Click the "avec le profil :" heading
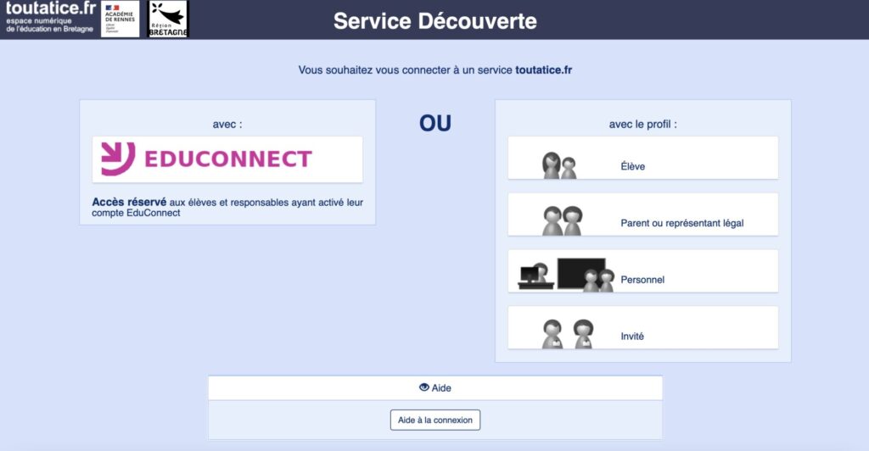The width and height of the screenshot is (869, 451). click(x=642, y=124)
